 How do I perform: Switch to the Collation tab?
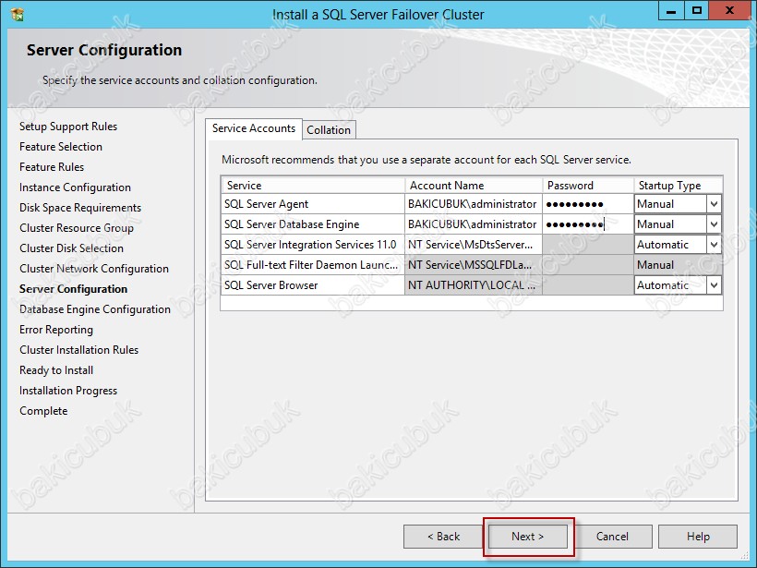point(329,130)
